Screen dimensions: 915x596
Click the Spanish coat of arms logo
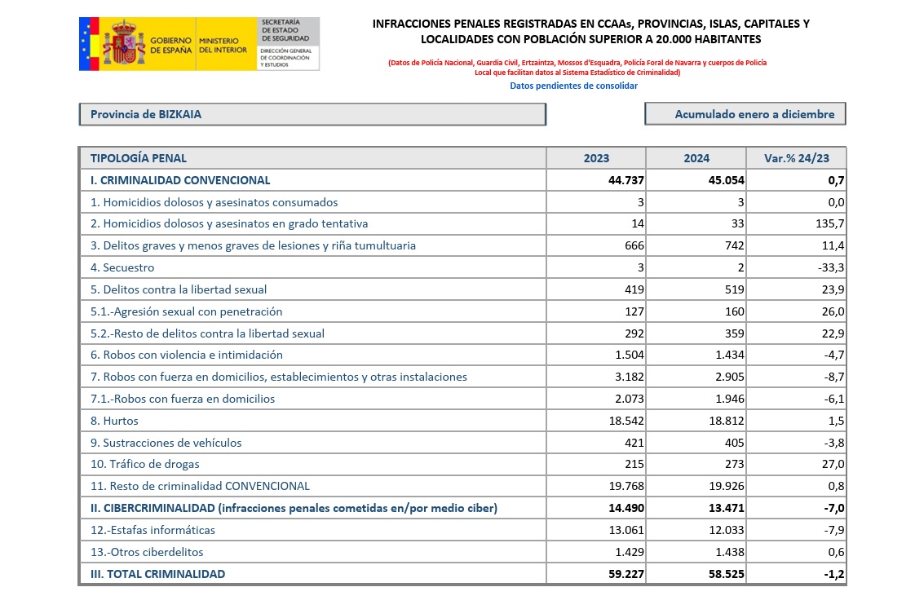pos(122,43)
